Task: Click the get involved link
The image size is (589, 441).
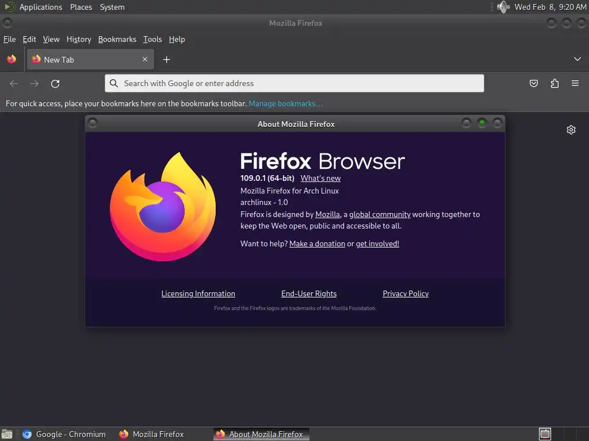Action: pos(377,243)
